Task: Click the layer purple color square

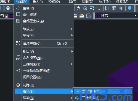Action: pos(11,16)
